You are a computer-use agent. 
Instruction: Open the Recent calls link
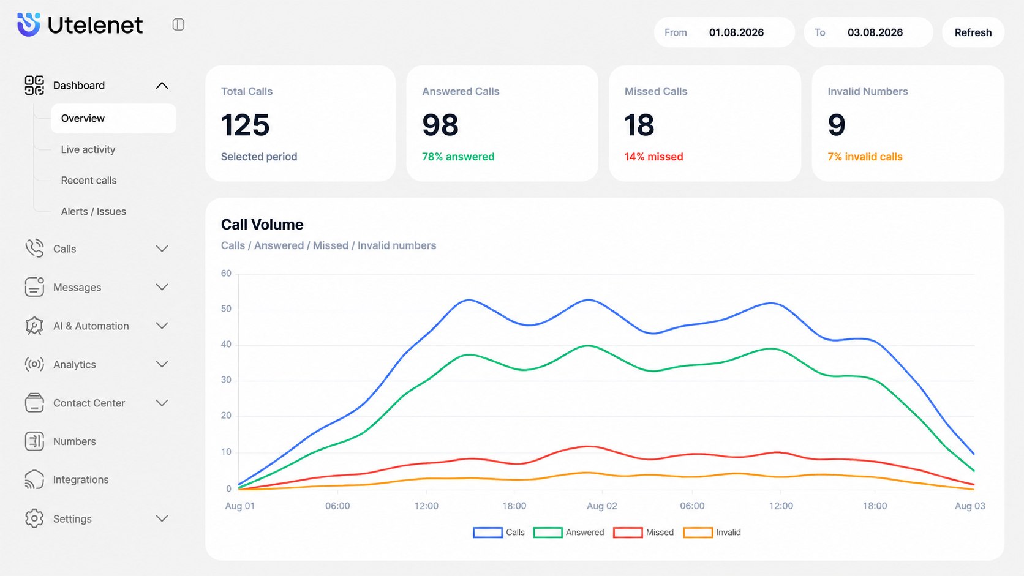[89, 180]
